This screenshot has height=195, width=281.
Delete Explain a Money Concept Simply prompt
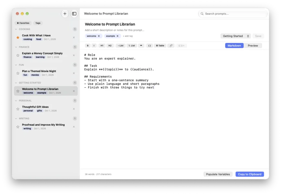74,55
